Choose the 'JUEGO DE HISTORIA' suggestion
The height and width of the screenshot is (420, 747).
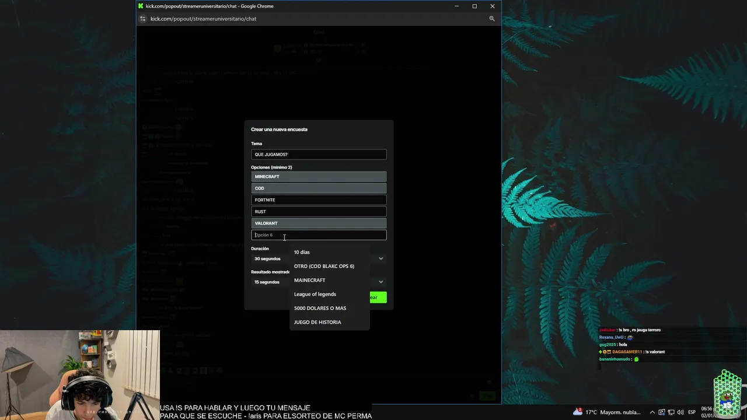(x=330, y=322)
